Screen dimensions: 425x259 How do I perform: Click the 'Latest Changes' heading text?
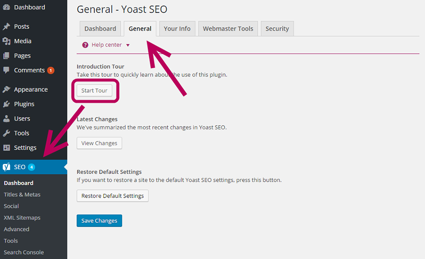(x=97, y=119)
